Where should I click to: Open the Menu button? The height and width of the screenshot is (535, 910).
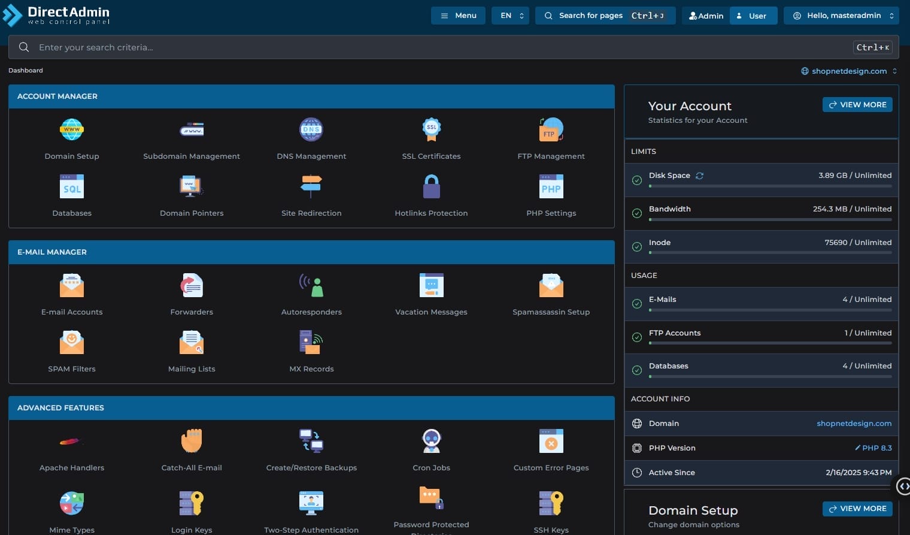[x=458, y=16]
